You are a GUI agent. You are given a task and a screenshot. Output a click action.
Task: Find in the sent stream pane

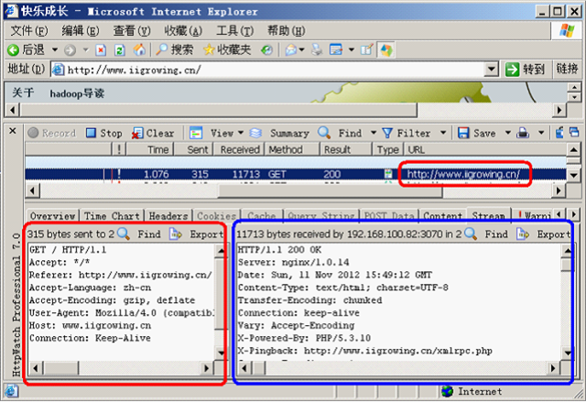click(139, 234)
